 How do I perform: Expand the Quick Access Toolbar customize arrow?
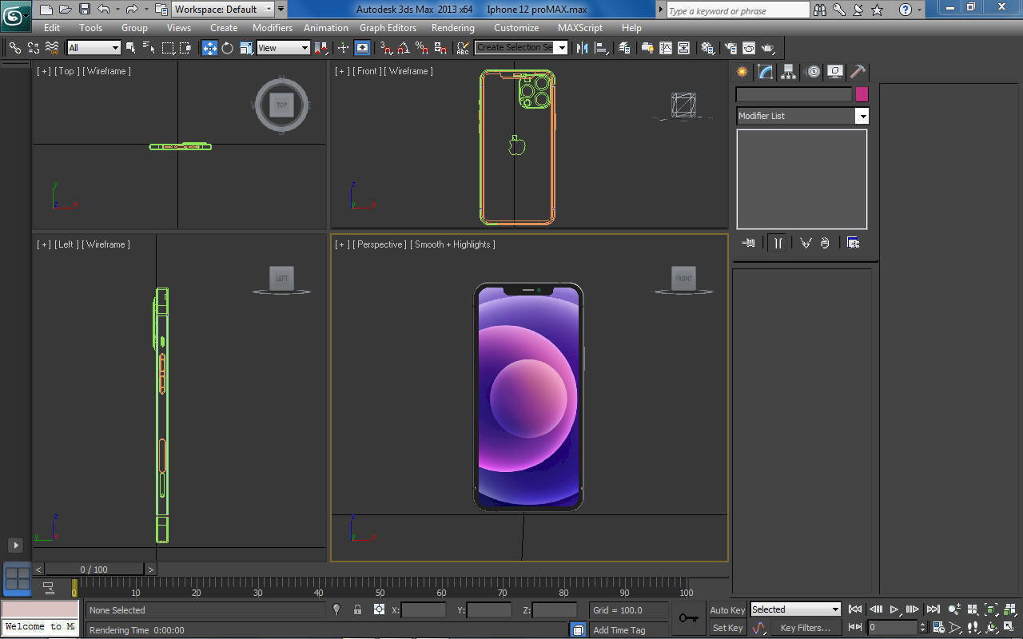point(281,10)
